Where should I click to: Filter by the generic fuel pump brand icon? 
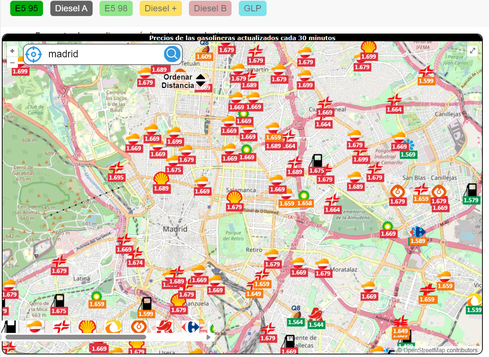point(10,327)
